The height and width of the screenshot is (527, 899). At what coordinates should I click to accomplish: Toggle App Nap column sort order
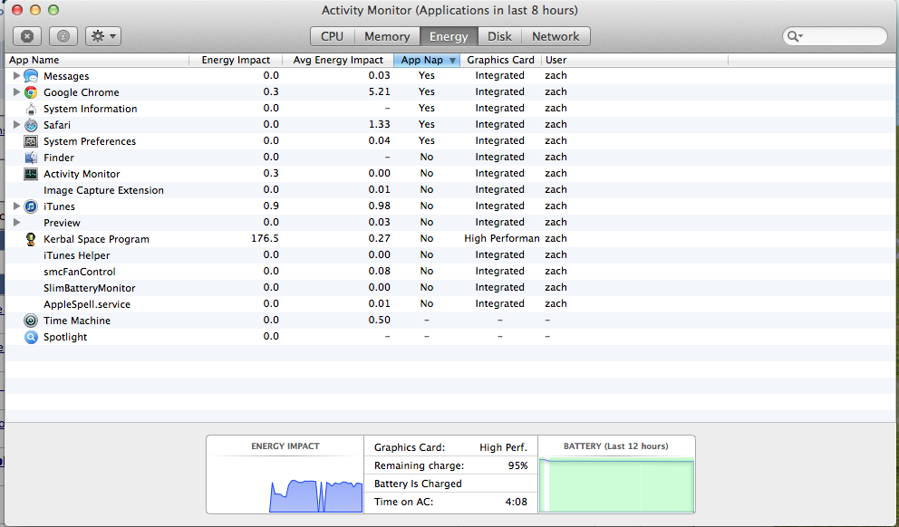(x=427, y=60)
